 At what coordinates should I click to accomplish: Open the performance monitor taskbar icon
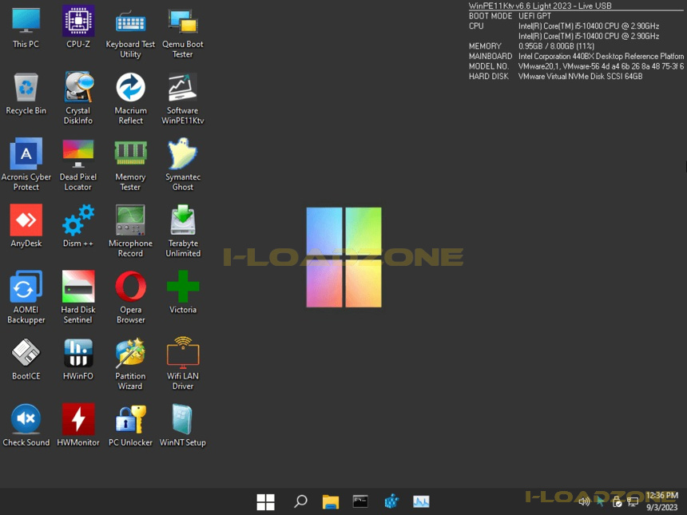click(421, 501)
